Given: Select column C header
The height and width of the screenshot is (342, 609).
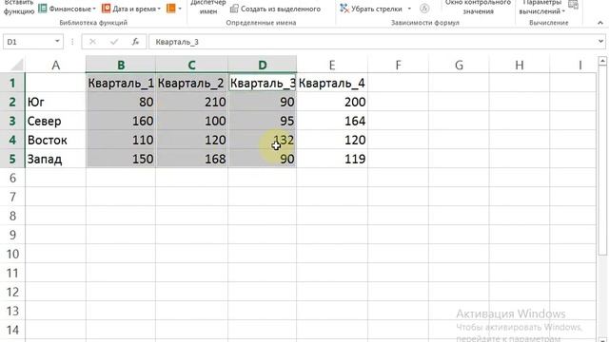Looking at the screenshot, I should coord(191,65).
